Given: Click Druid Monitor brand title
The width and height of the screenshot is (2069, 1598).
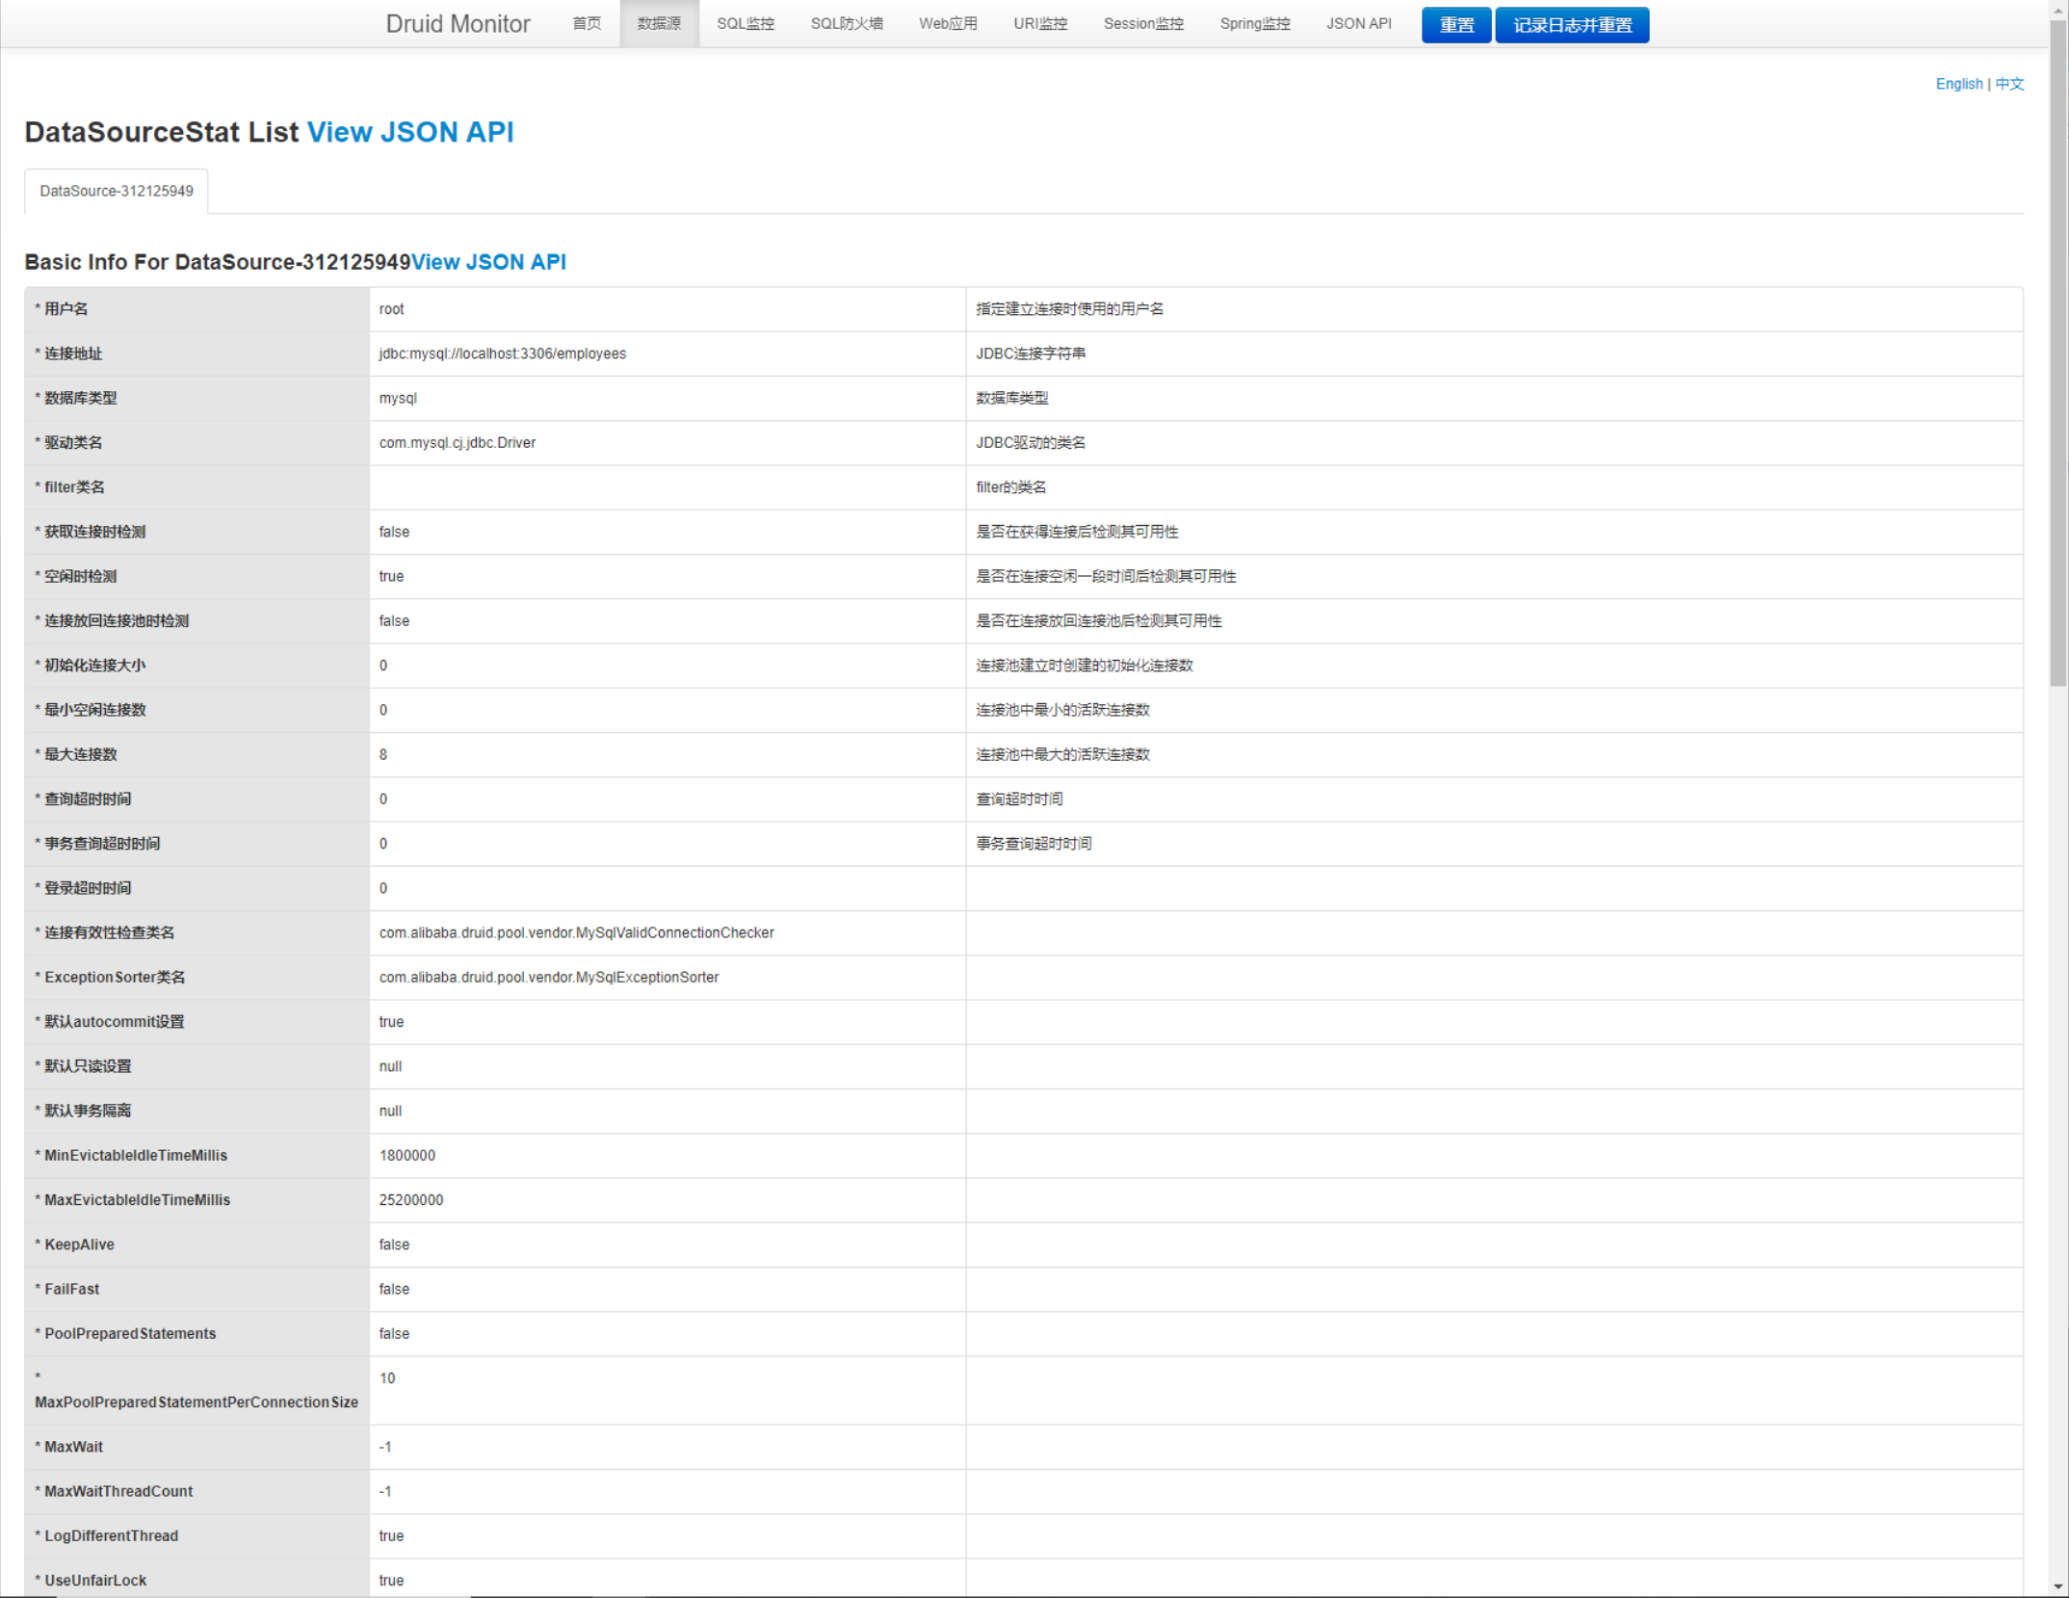Looking at the screenshot, I should tap(458, 24).
